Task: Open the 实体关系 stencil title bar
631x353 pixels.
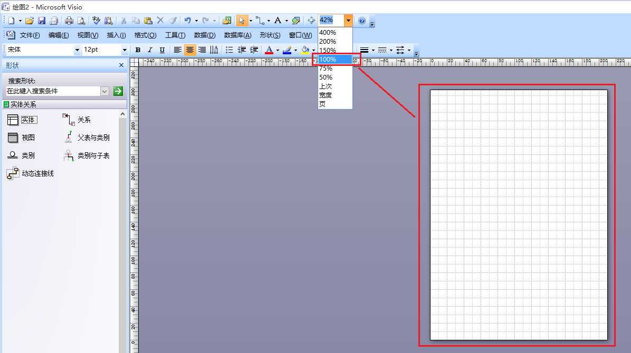Action: point(64,104)
